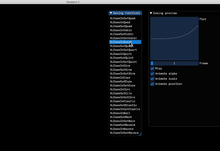Select NLEaseInOutQuad from the list
220x151 pixels.
(123, 18)
